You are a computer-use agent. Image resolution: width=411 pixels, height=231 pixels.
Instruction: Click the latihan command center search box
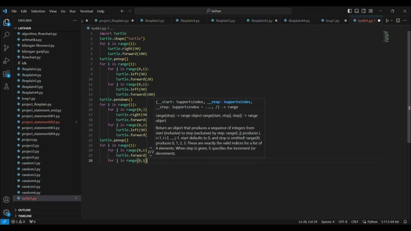click(x=213, y=11)
